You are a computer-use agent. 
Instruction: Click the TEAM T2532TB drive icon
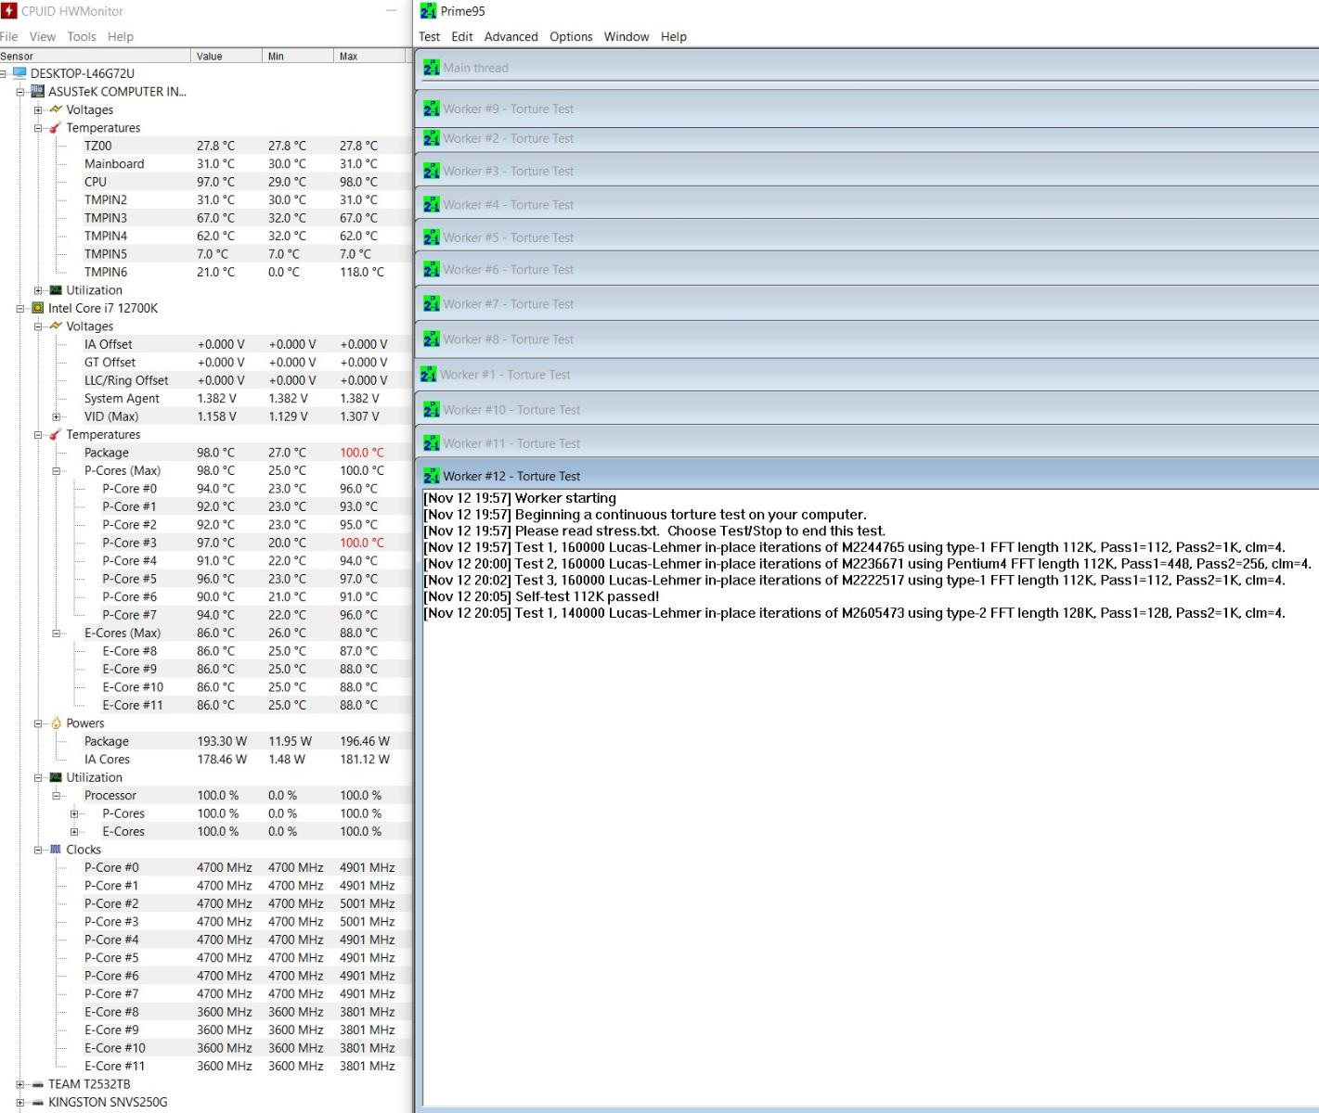click(38, 1084)
